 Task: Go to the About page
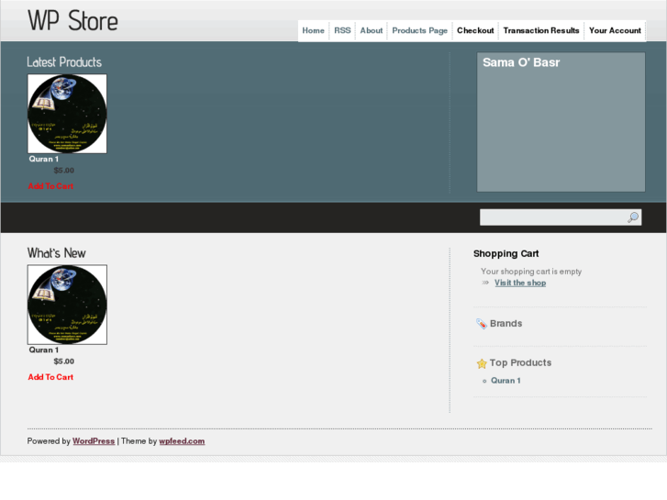372,30
